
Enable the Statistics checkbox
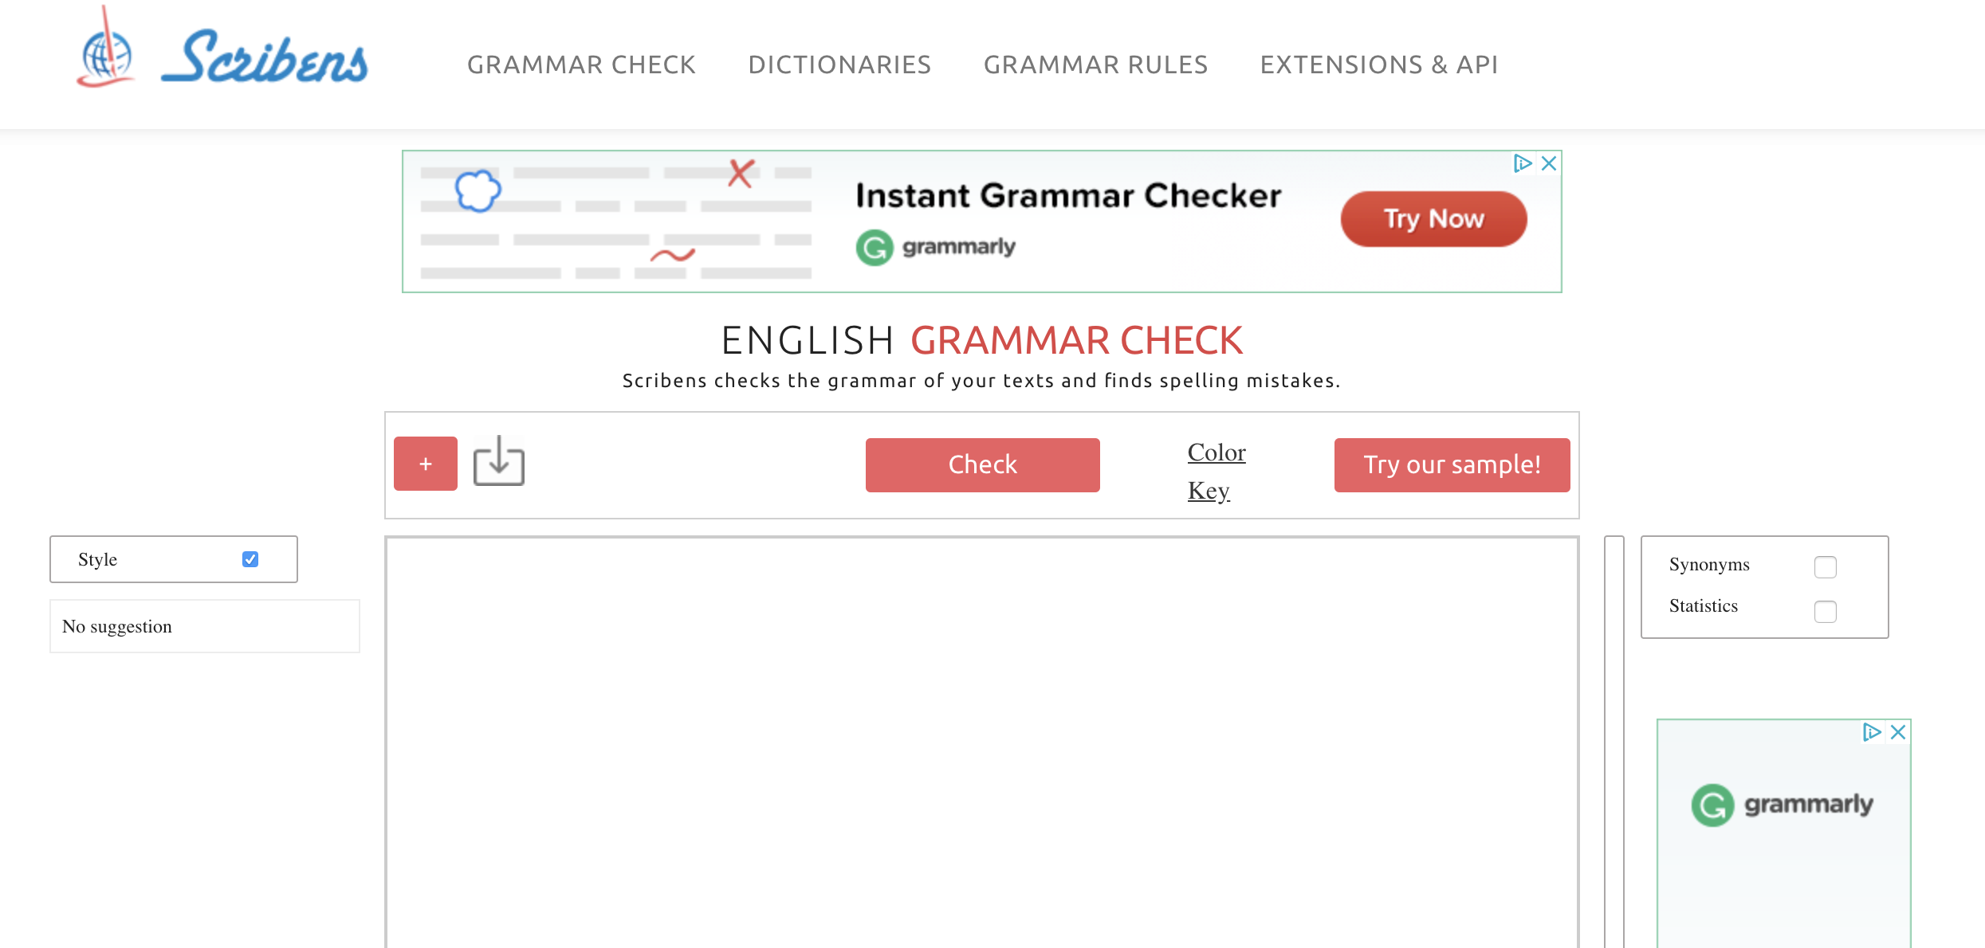click(x=1825, y=611)
